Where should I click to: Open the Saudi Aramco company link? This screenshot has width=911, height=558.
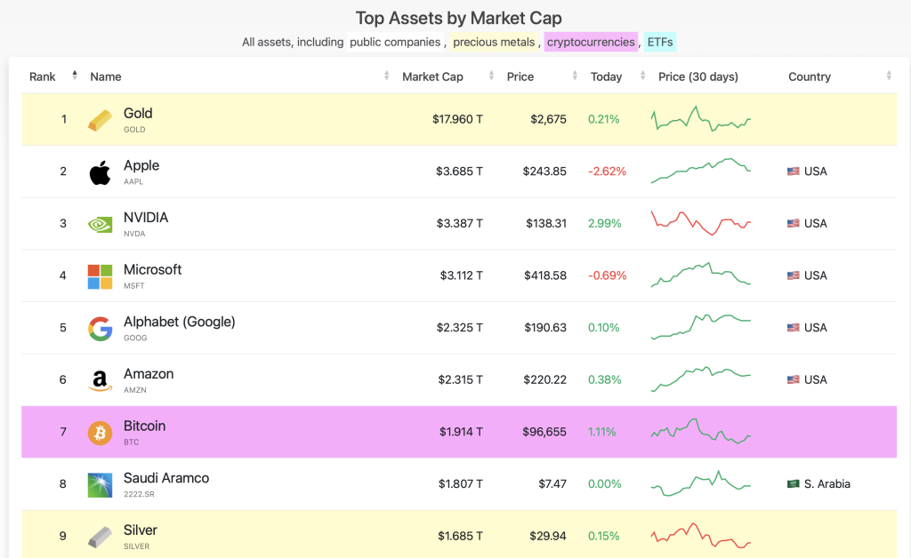tap(166, 479)
